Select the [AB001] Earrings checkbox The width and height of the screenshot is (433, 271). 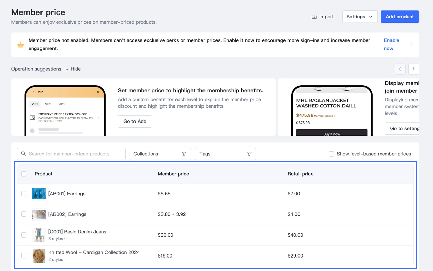(x=24, y=194)
